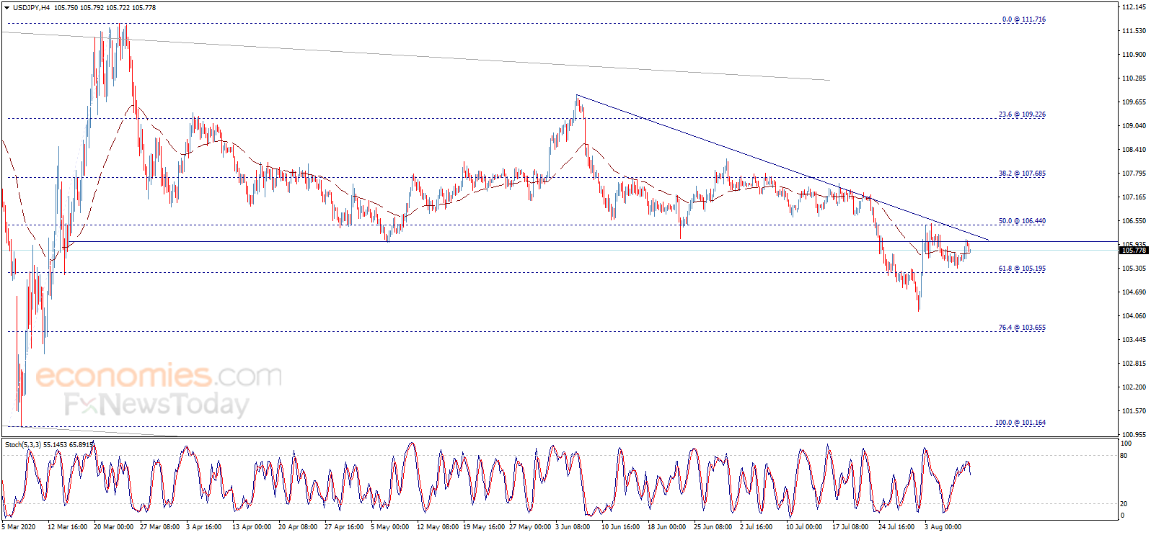Click the 104.060 price axis label
The height and width of the screenshot is (535, 1151).
pos(1134,316)
